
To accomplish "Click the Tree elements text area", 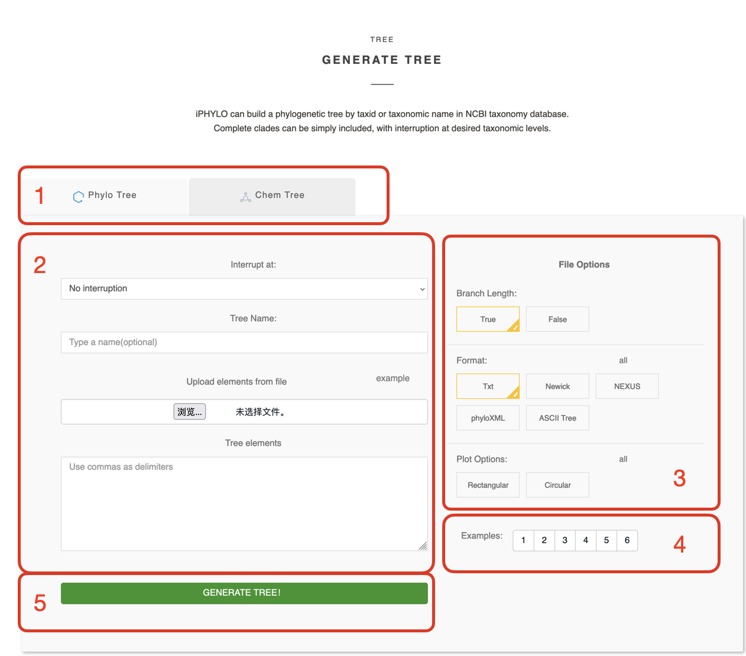I will click(x=244, y=504).
